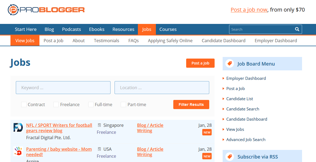
Task: Open Resources menu item
Action: click(x=123, y=29)
